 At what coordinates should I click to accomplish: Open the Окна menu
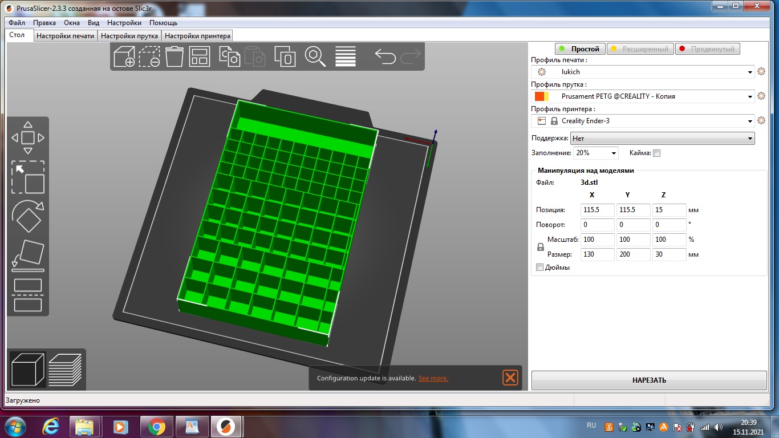point(72,23)
